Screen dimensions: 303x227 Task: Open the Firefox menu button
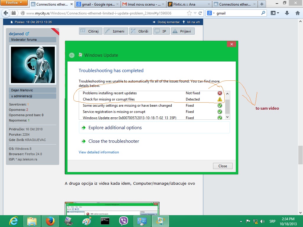(x=14, y=3)
